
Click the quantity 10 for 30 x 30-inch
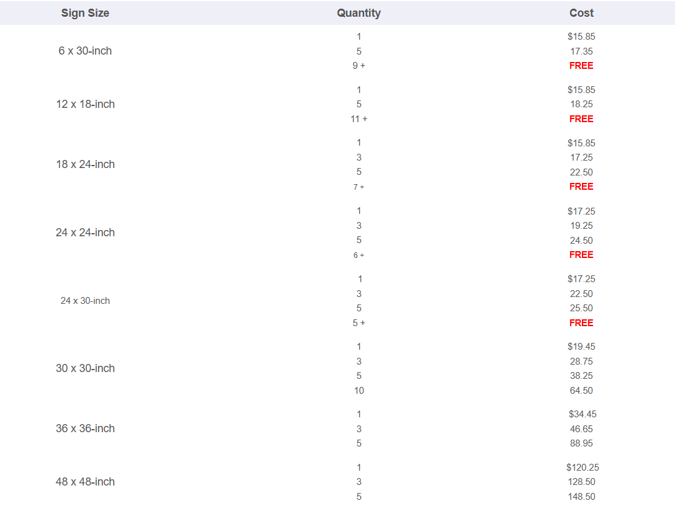click(x=359, y=390)
